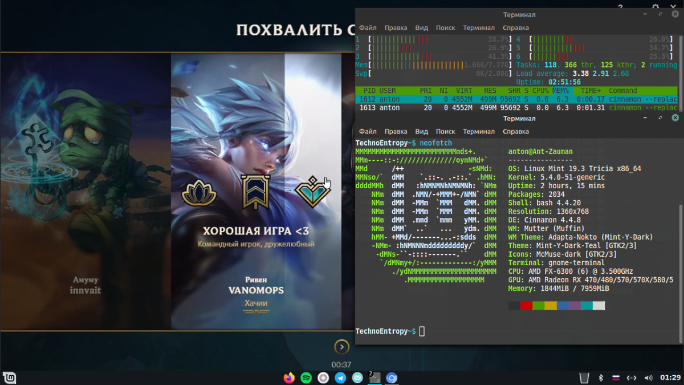Screen dimensions: 684x385
Task: Sort htop by the CPU% column header
Action: (x=540, y=91)
